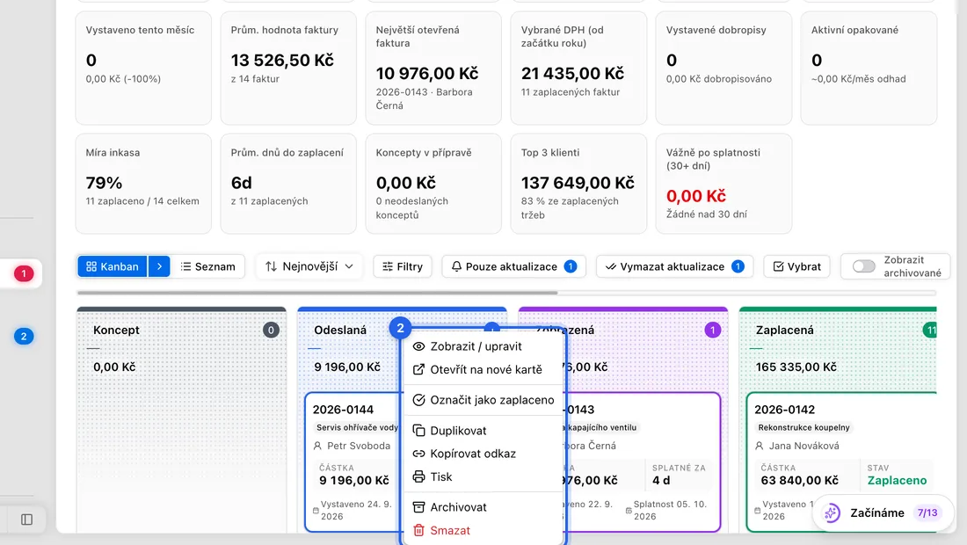Viewport: 967px width, 545px height.
Task: Toggle the Pouze aktualizace filter
Action: 513,266
